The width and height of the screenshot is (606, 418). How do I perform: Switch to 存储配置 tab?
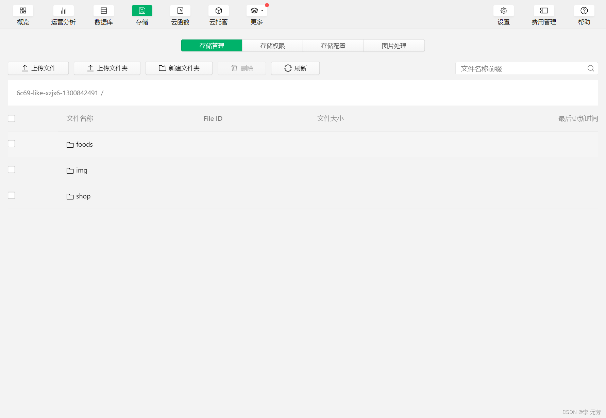333,46
